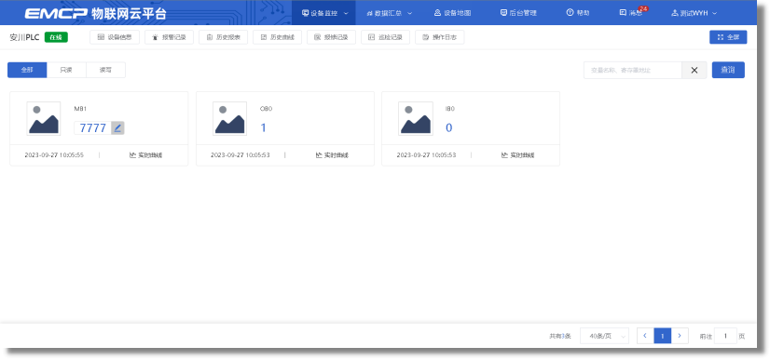Open 实时曲线 chart for MB1 card

click(x=145, y=155)
